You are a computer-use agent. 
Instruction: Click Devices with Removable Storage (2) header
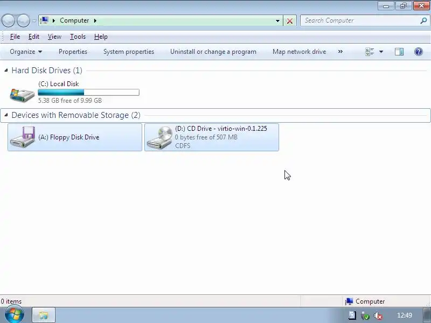click(76, 115)
